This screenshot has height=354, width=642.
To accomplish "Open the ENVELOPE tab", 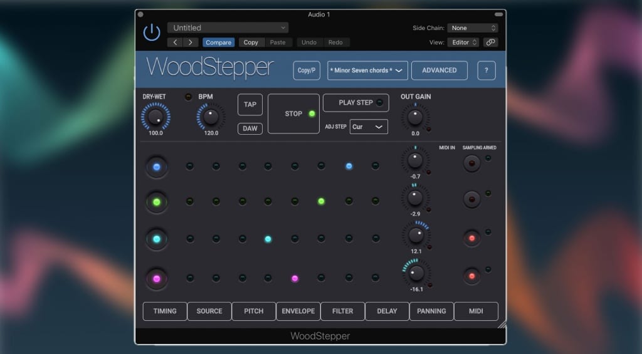I will (x=298, y=311).
